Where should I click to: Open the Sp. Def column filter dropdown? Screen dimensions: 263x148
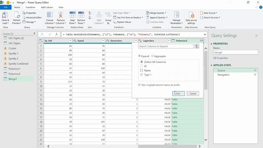(70, 41)
